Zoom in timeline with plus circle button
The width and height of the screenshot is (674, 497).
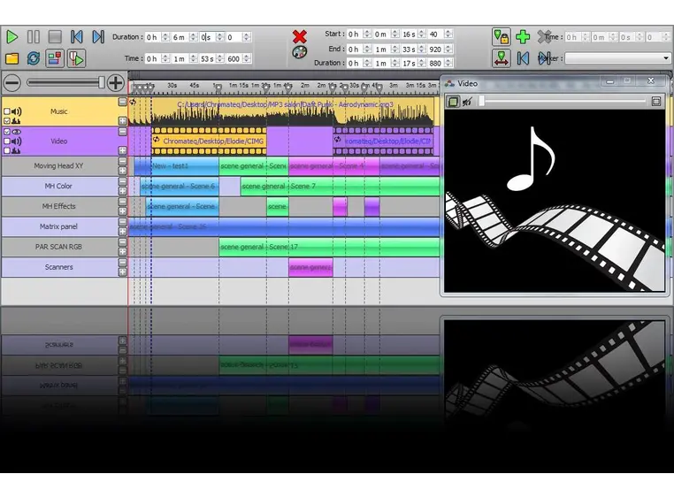pyautogui.click(x=116, y=83)
